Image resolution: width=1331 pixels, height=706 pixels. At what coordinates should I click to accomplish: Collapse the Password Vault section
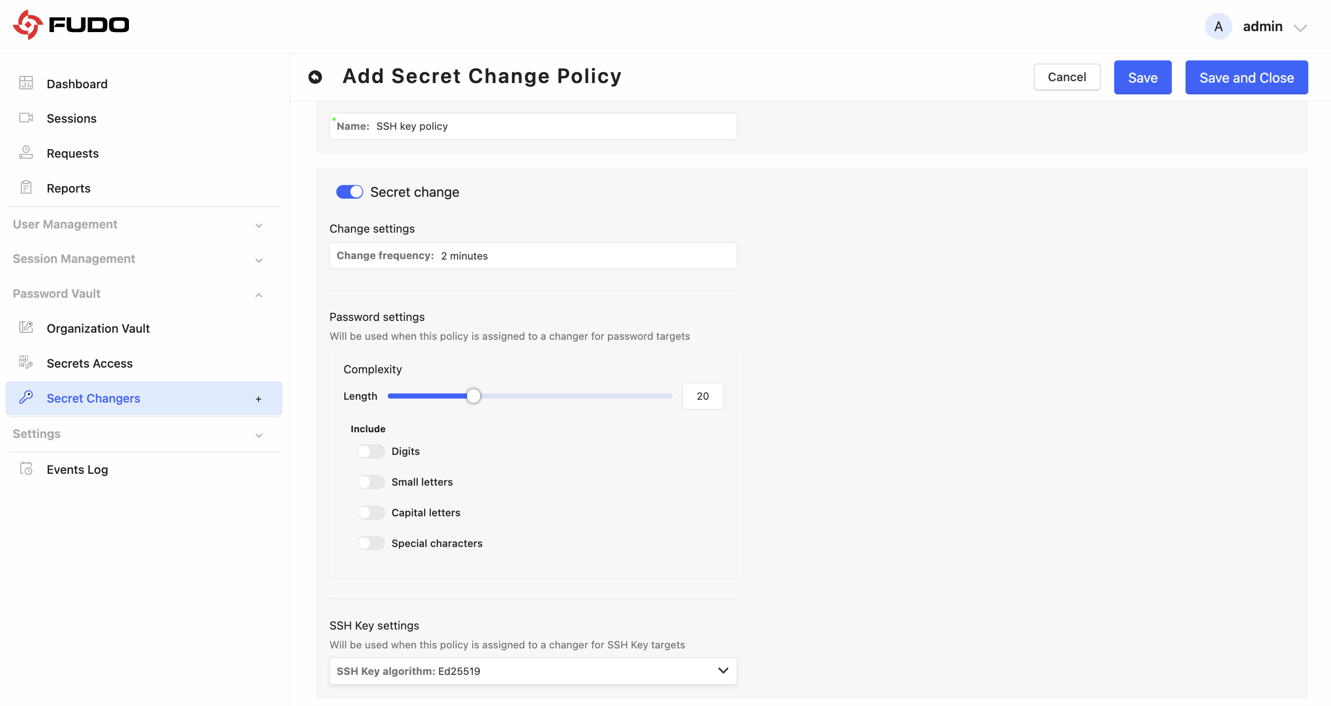(138, 294)
